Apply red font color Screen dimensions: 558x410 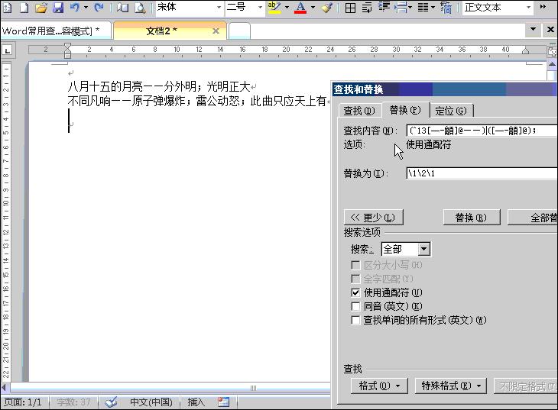(300, 8)
